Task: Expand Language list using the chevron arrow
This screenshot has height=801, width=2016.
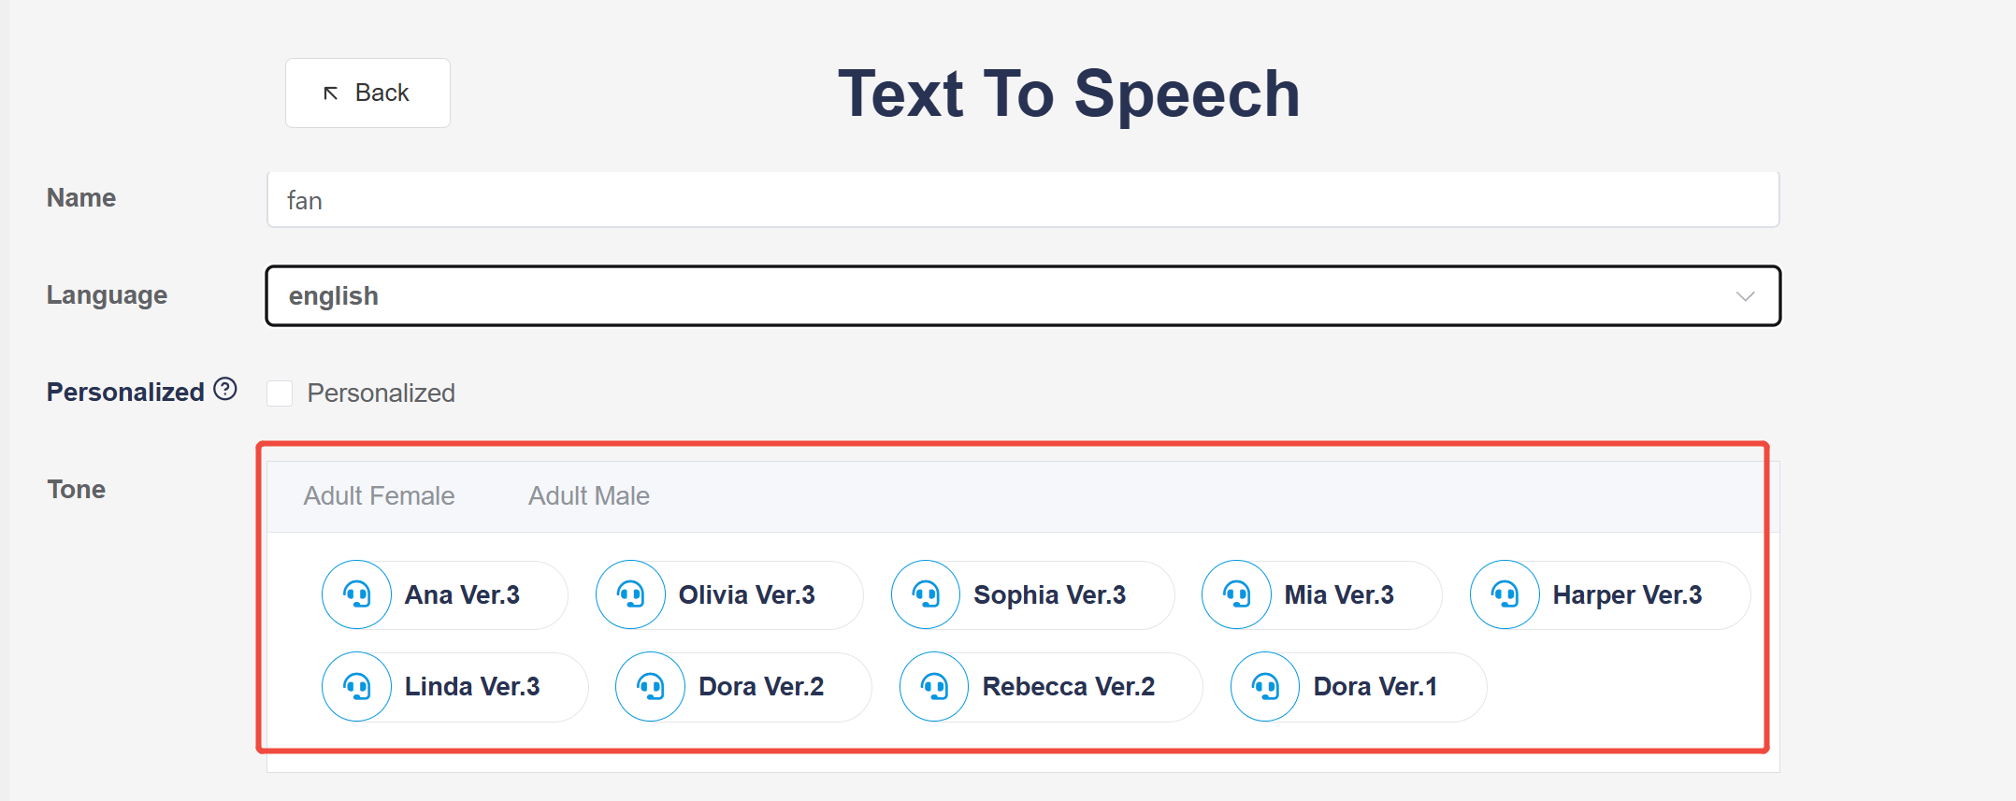Action: pos(1745,296)
